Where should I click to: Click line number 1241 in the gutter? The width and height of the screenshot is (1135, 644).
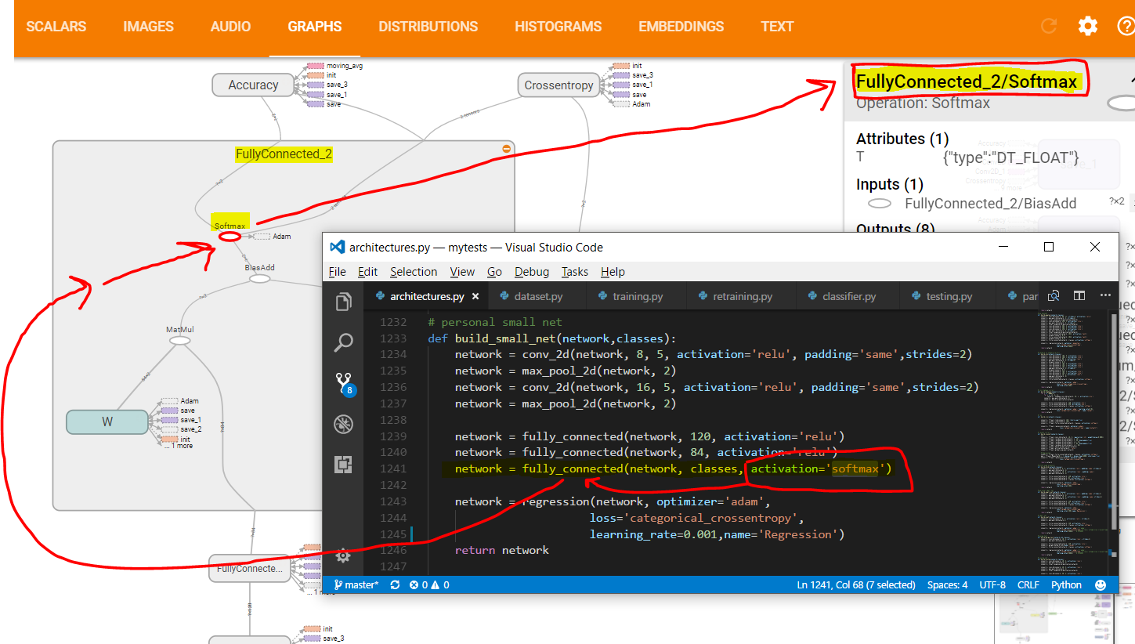pyautogui.click(x=394, y=469)
